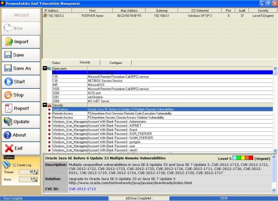
Task: Click scroll up arrow of security list
Action: point(275,68)
